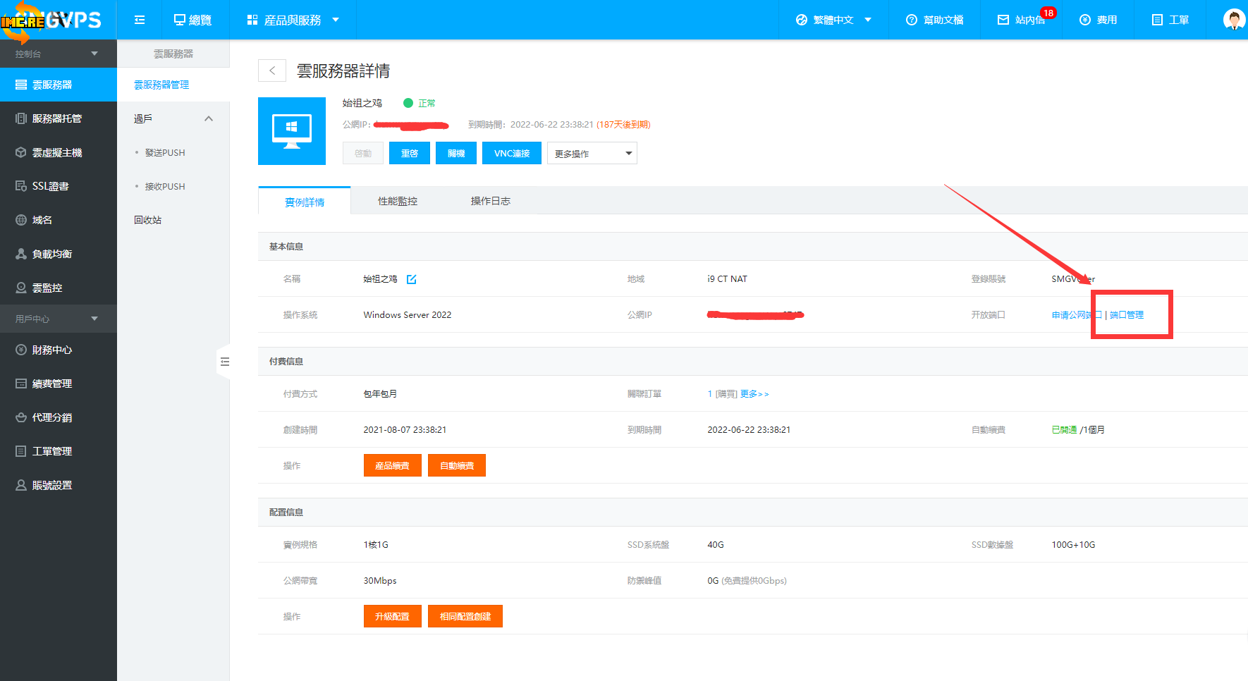Viewport: 1248px width, 681px height.
Task: Open 工單 tickets in top bar
Action: click(x=1170, y=20)
